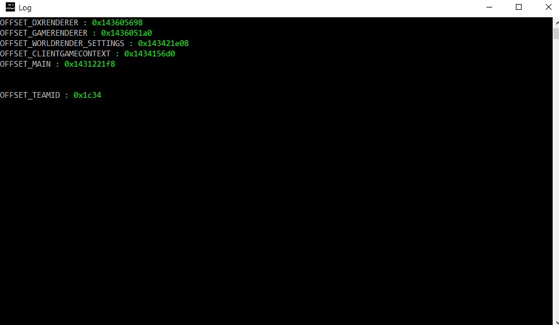Click the value 0x1434156d0
Viewport: 559px width, 325px height.
pyautogui.click(x=150, y=53)
